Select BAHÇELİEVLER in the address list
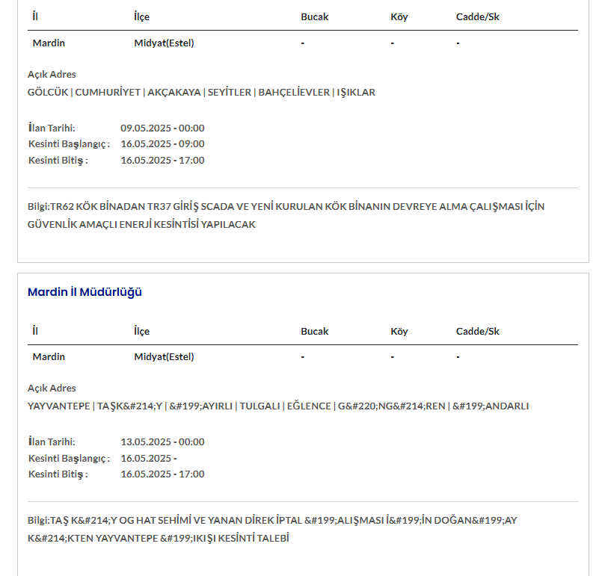This screenshot has height=576, width=608. pyautogui.click(x=294, y=93)
